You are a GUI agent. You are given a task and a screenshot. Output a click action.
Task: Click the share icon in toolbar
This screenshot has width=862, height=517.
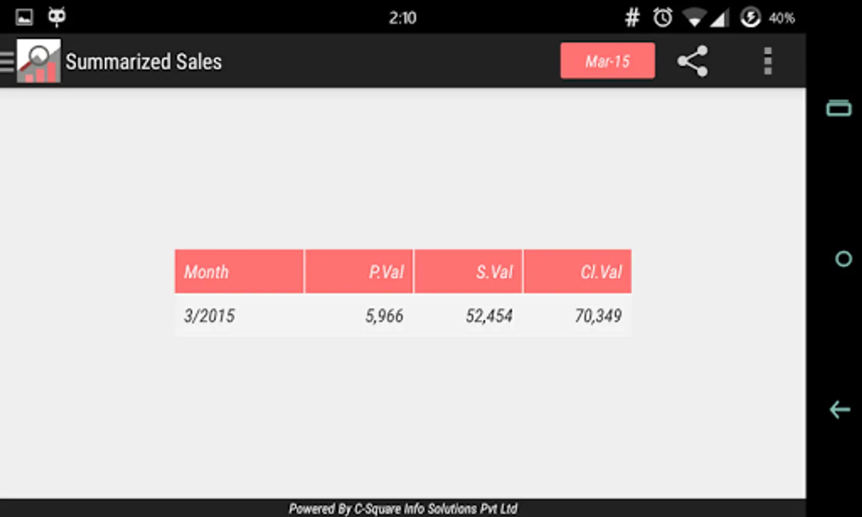(x=692, y=61)
